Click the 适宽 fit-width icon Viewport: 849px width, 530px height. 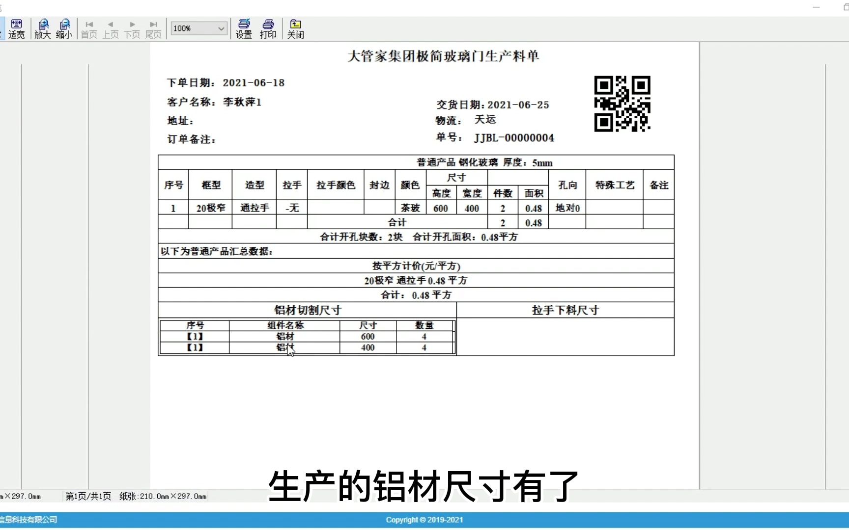pyautogui.click(x=16, y=29)
